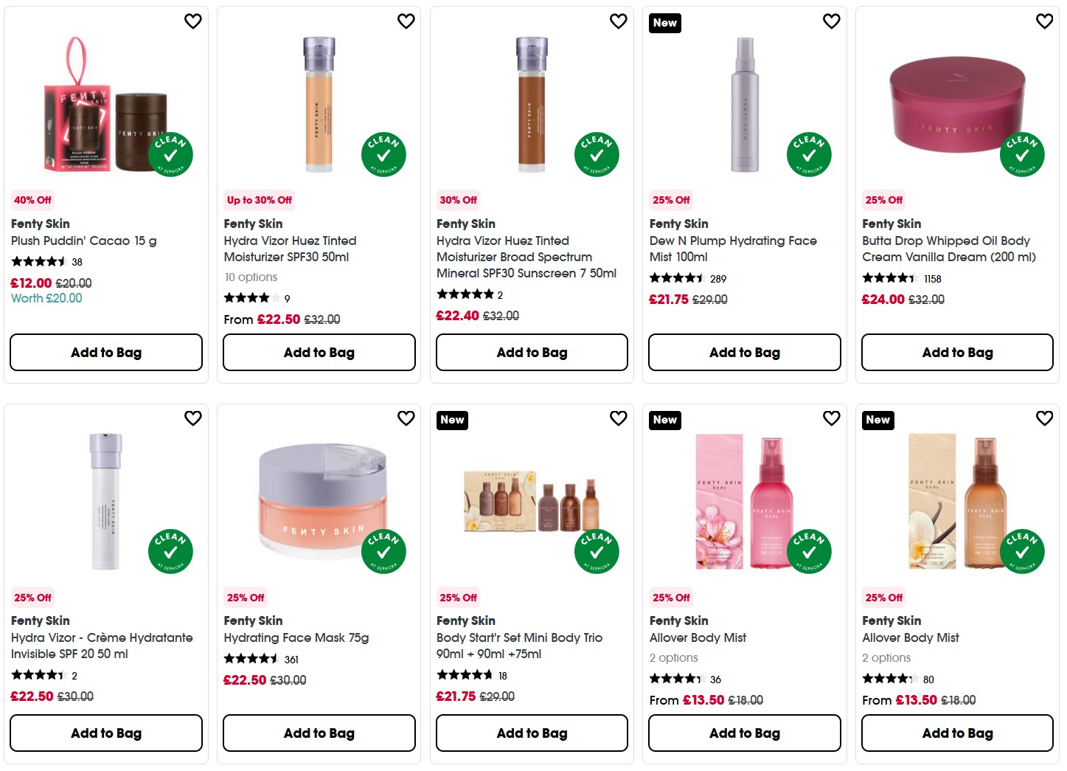Open the 10 options for Hydra Vizor Huez Tinted Moisturizer
This screenshot has height=771, width=1067.
pos(250,277)
